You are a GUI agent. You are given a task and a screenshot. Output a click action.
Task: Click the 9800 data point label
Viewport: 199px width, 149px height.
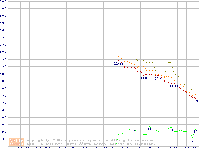coord(143,78)
